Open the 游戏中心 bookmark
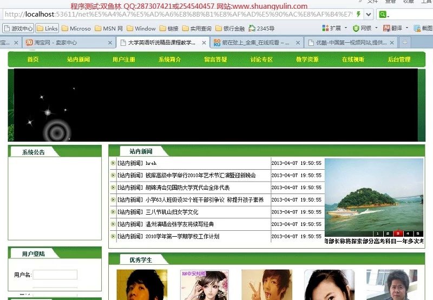 pos(18,29)
